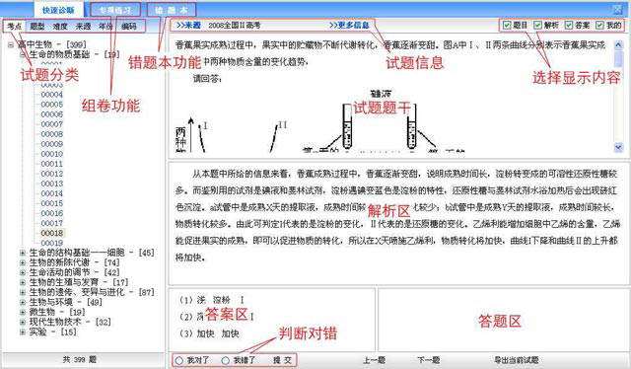Viewport: 631px width, 369px height.
Task: Toggle the 答案 display checkbox
Action: (x=569, y=25)
